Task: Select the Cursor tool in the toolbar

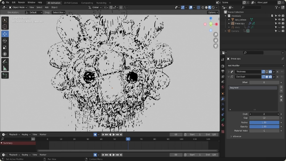Action: tap(5, 27)
